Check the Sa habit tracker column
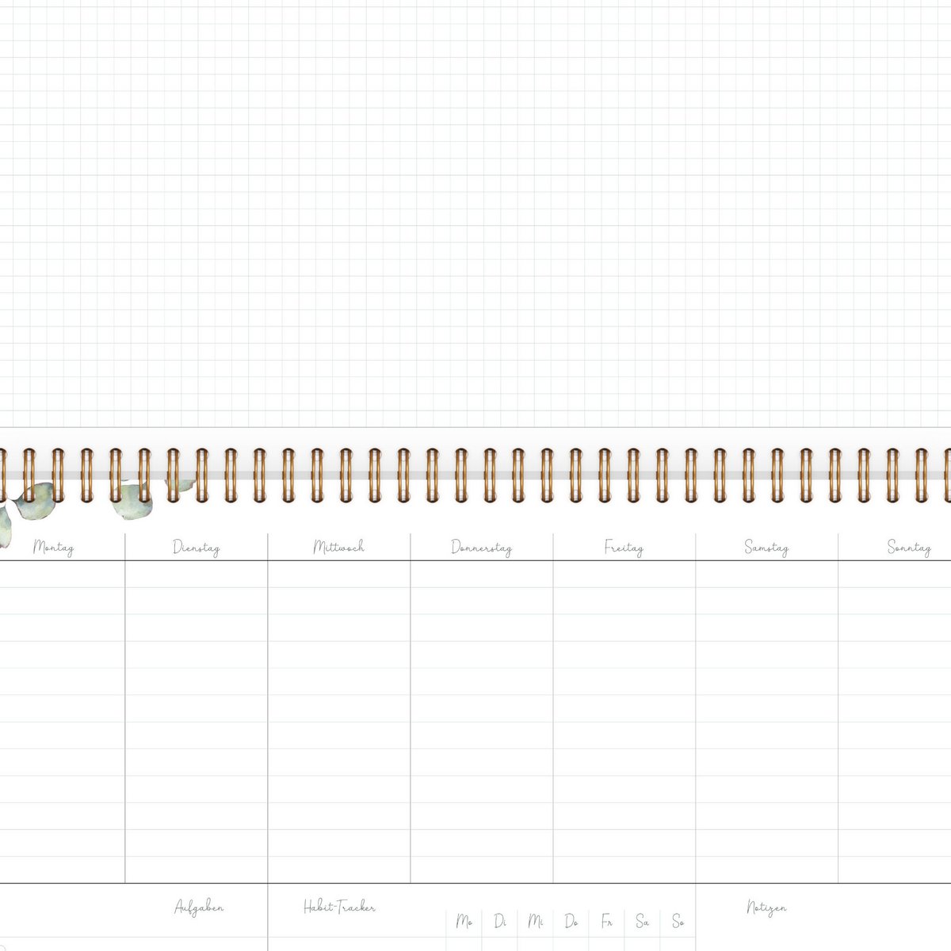 point(643,922)
